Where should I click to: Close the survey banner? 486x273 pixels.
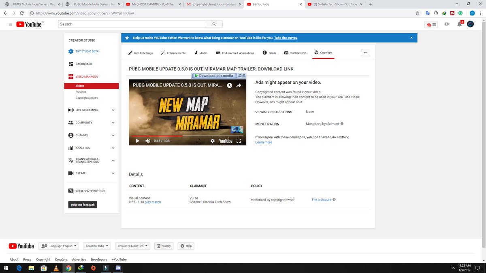pos(411,38)
